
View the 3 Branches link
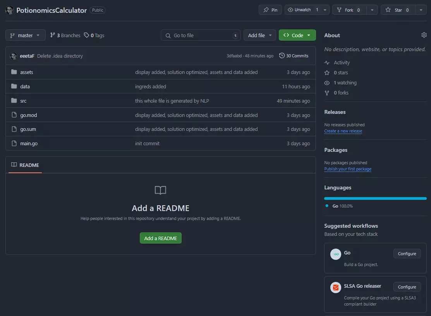65,35
